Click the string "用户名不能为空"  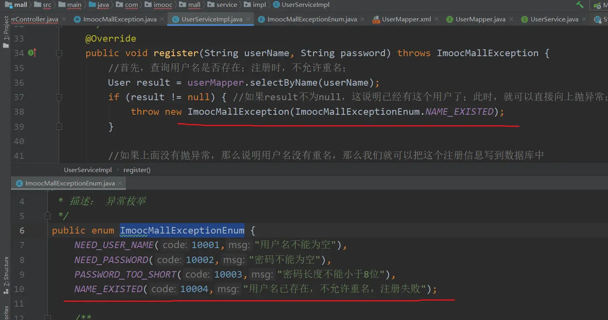coord(295,245)
